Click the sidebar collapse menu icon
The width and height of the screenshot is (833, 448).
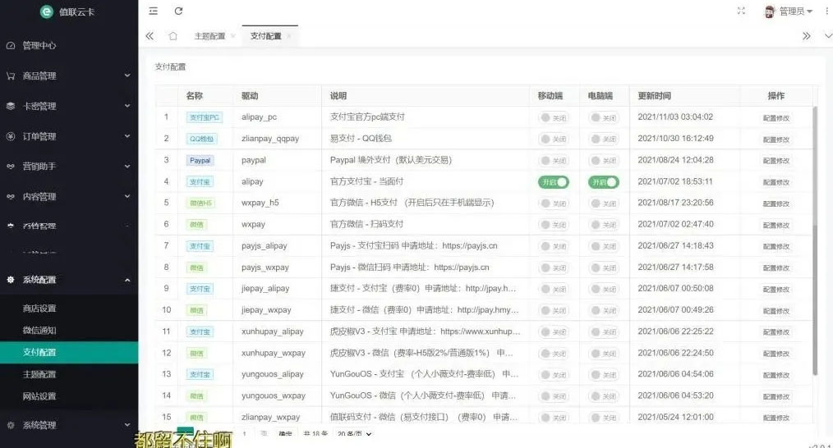tap(153, 11)
